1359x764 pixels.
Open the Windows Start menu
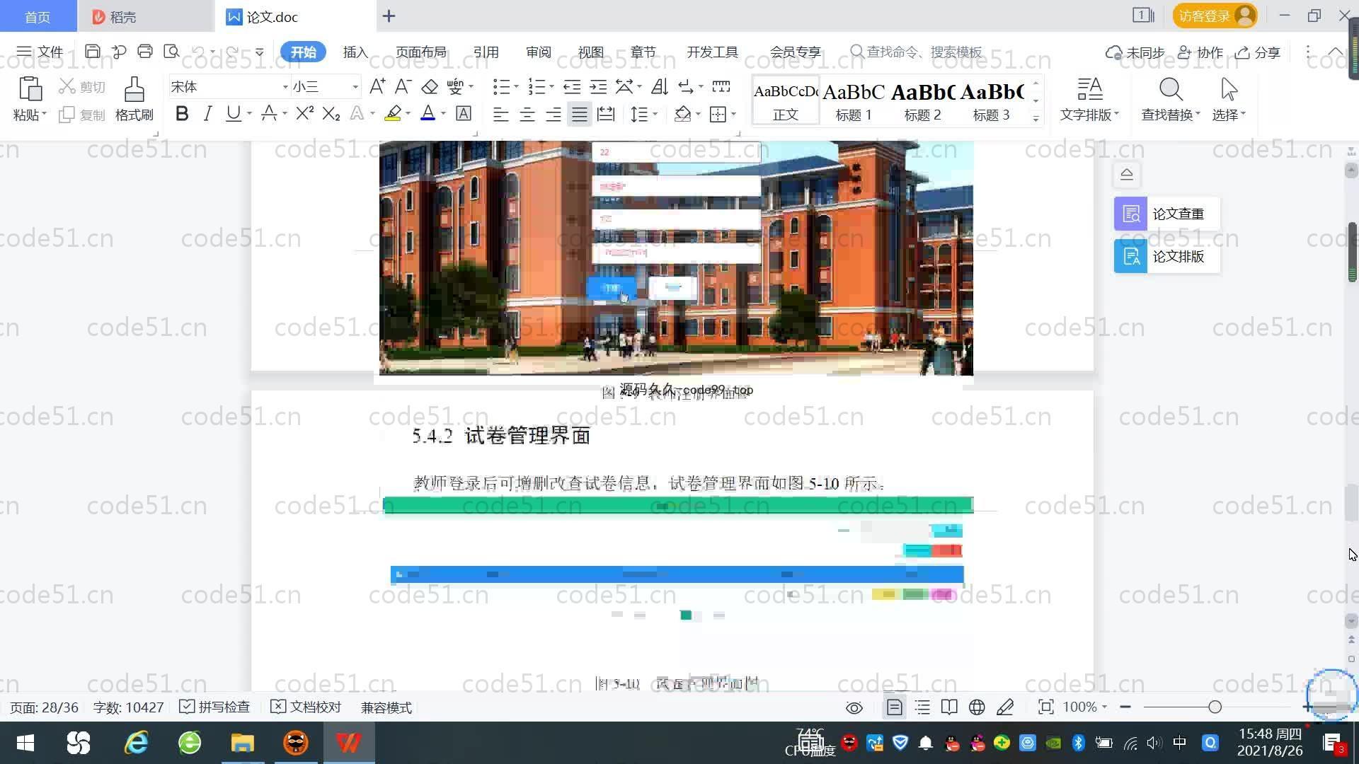tap(25, 743)
